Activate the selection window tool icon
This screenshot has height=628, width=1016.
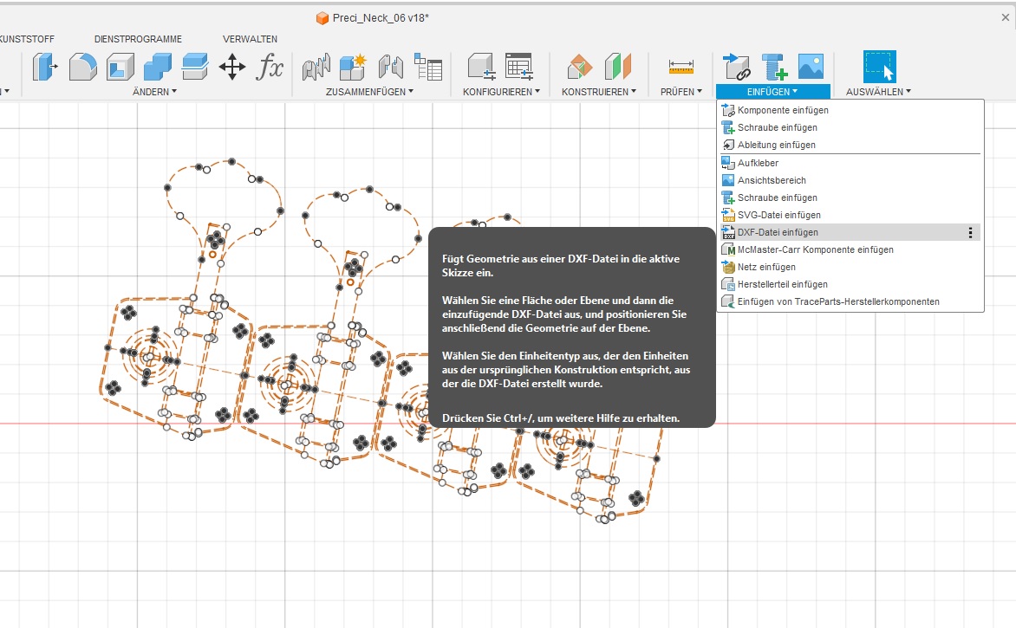coord(880,67)
